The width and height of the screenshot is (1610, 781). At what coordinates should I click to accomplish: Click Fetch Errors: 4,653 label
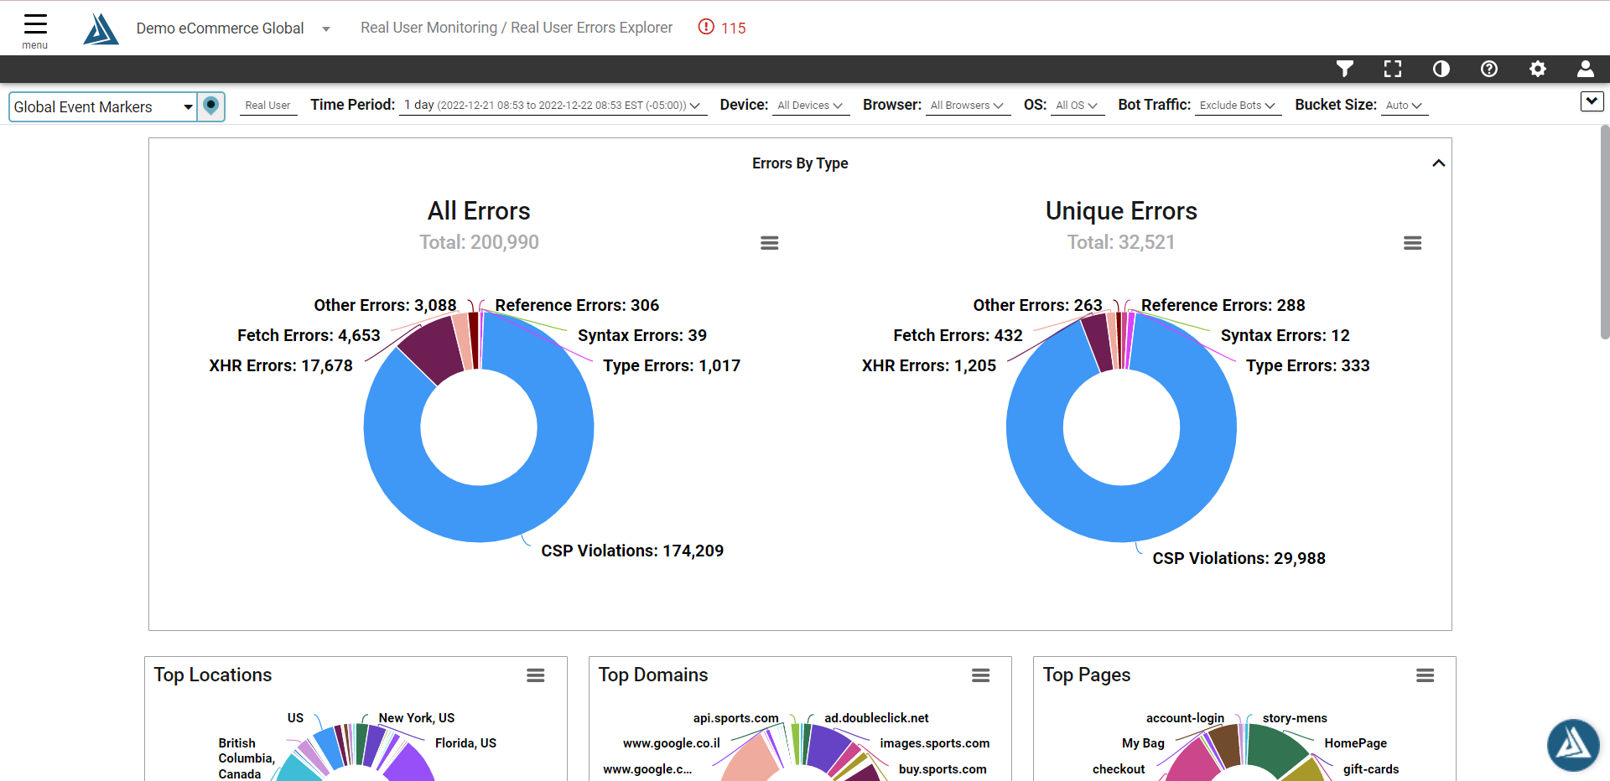(309, 335)
